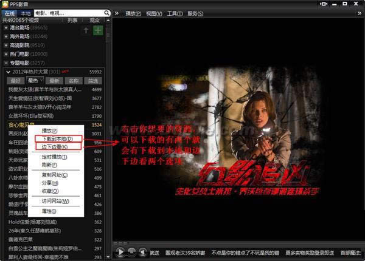Image resolution: width=365 pixels, height=261 pixels.
Task: Click the list scrollbar's down arrow
Action: (x=108, y=257)
